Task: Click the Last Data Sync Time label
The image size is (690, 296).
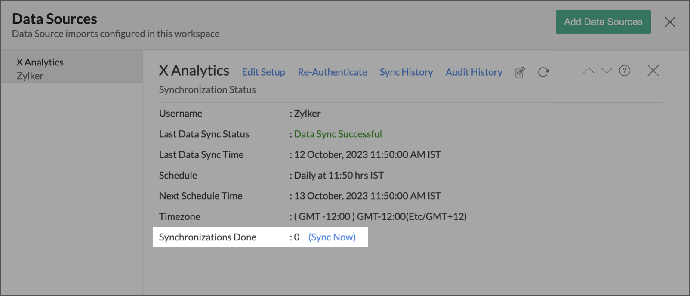Action: click(201, 155)
